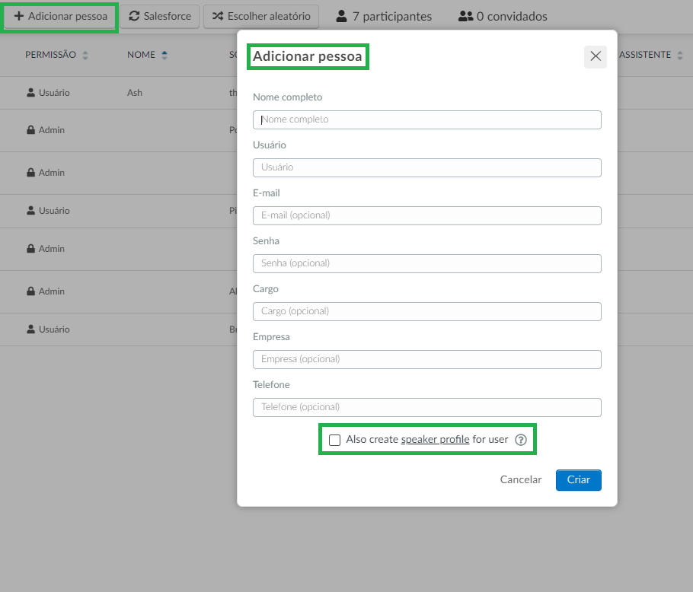The image size is (693, 592).
Task: Click the group icon beside 0 convidados
Action: click(x=466, y=16)
